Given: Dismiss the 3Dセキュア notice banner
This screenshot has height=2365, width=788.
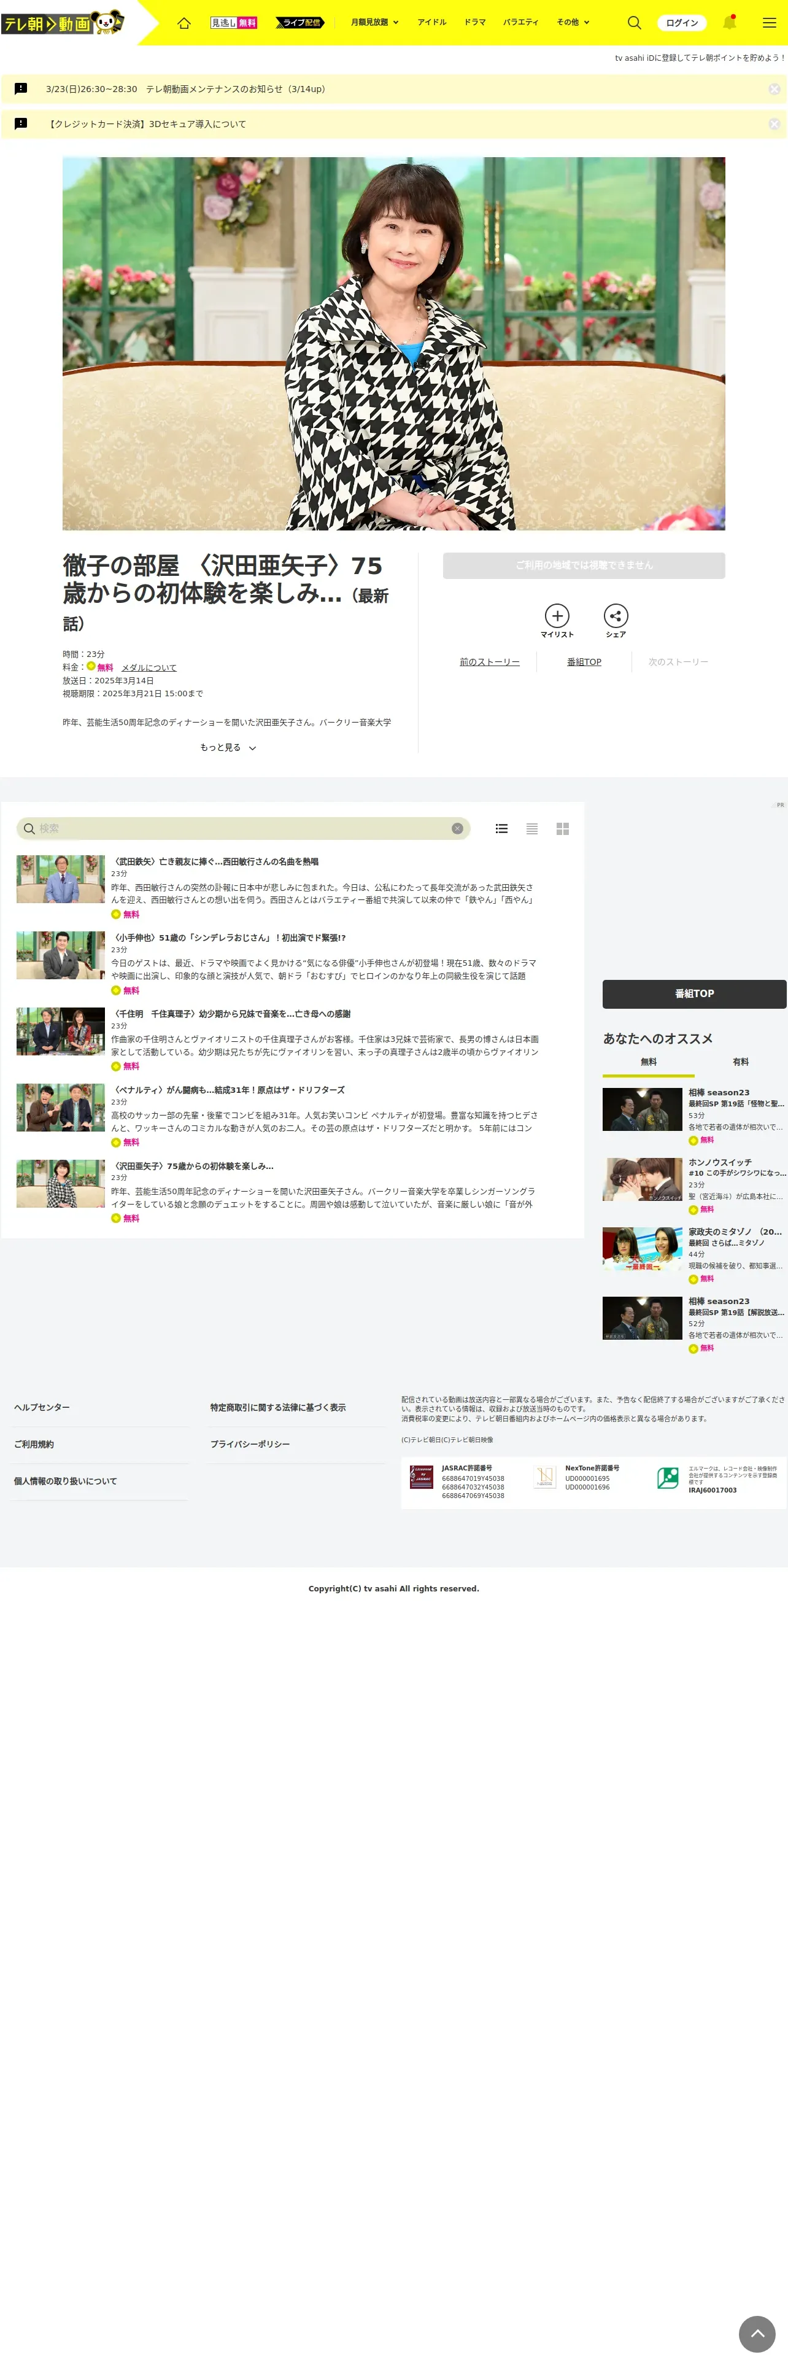Looking at the screenshot, I should click(774, 124).
